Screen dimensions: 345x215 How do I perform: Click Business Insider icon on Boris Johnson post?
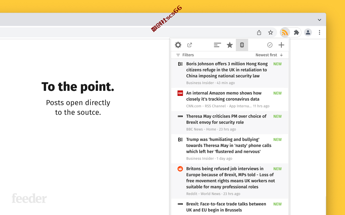[180, 64]
